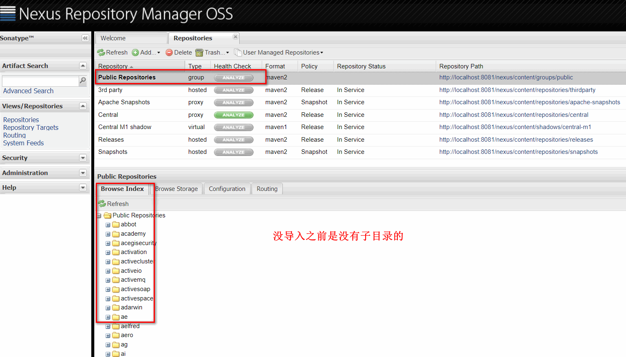This screenshot has width=626, height=357.
Task: Expand the activeio folder node
Action: point(108,271)
